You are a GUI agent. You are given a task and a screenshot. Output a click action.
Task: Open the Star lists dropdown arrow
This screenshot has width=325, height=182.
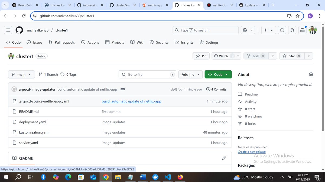(308, 56)
